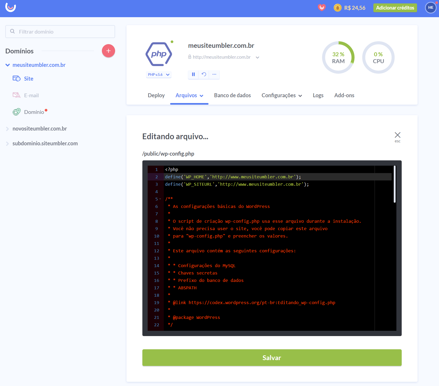
Task: Open the notifications heart icon in header
Action: (322, 8)
